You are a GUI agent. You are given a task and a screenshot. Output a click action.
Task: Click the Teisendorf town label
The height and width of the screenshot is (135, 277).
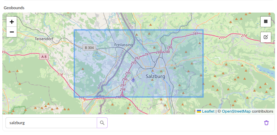point(44,39)
